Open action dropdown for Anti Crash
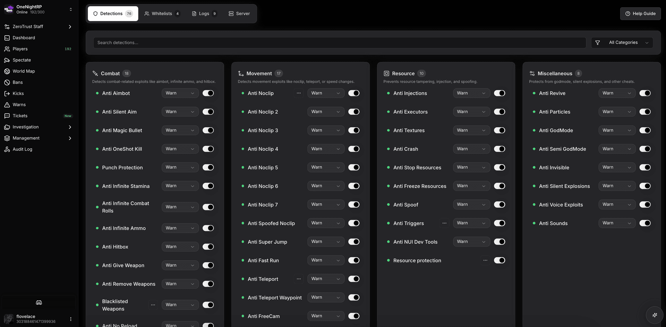Screen dimensions: 666x327 pyautogui.click(x=471, y=149)
